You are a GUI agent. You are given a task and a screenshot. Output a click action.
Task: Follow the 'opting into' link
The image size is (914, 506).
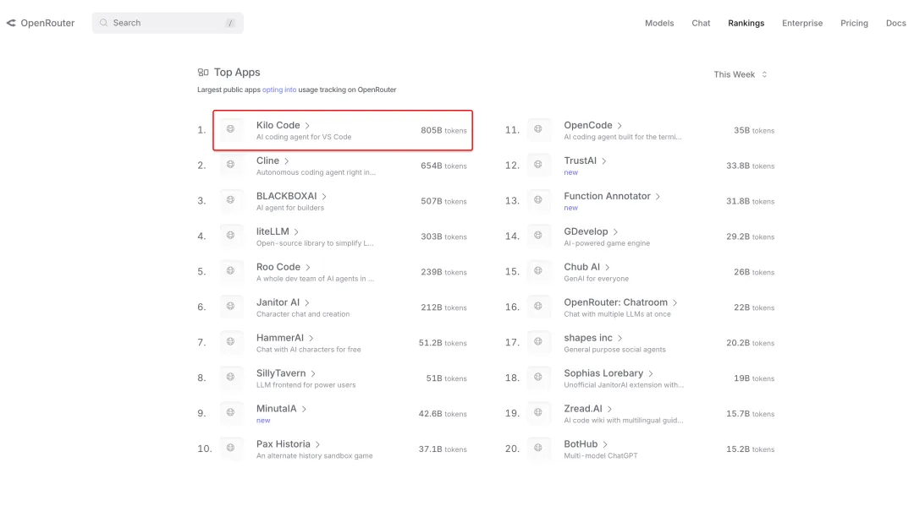pyautogui.click(x=279, y=90)
